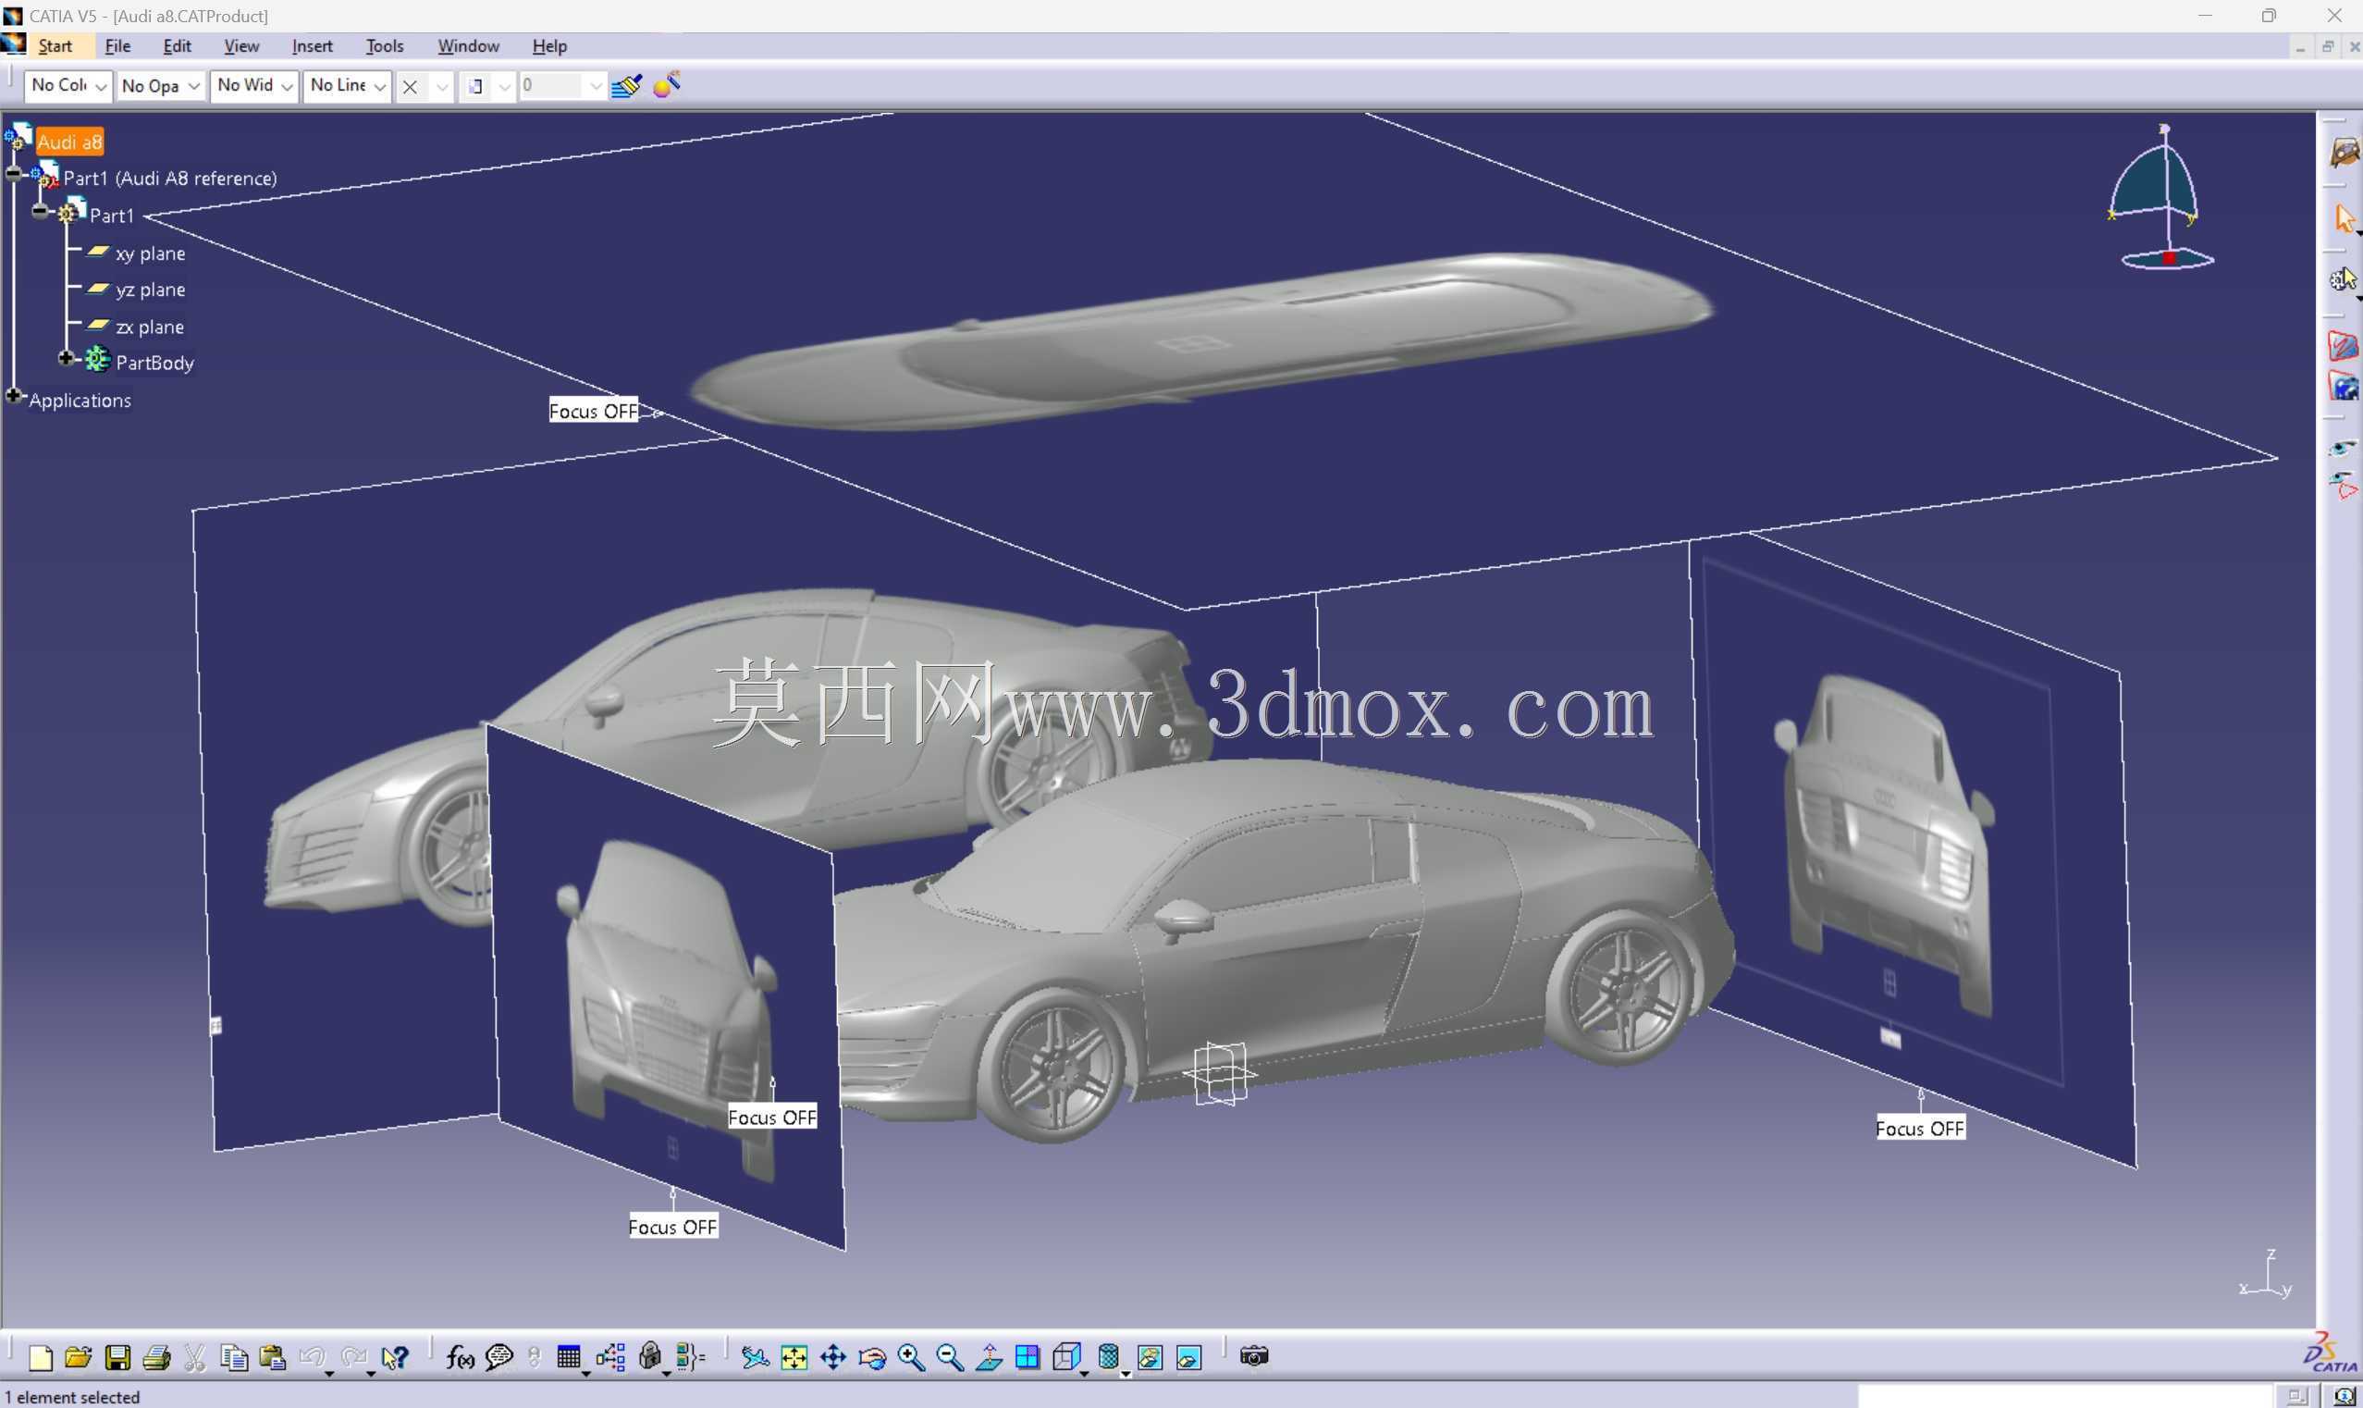Click the What's This help icon
2363x1408 pixels.
(x=395, y=1358)
